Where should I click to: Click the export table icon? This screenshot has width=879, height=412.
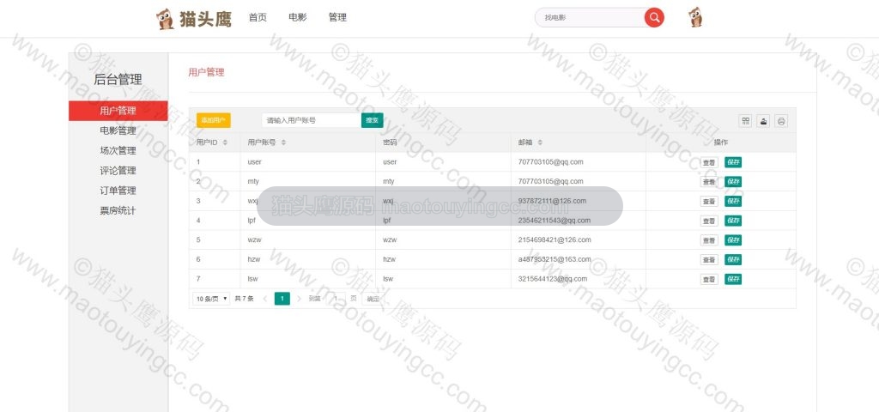click(x=763, y=120)
